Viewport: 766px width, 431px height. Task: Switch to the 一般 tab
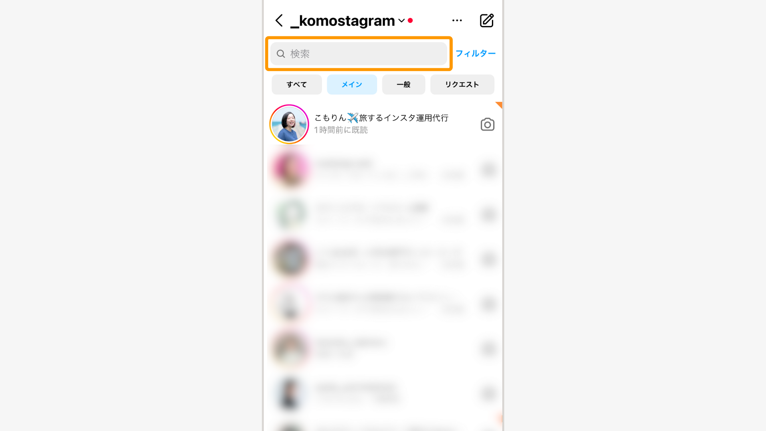point(404,85)
